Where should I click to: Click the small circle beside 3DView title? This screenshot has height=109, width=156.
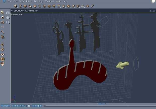pos(12,11)
